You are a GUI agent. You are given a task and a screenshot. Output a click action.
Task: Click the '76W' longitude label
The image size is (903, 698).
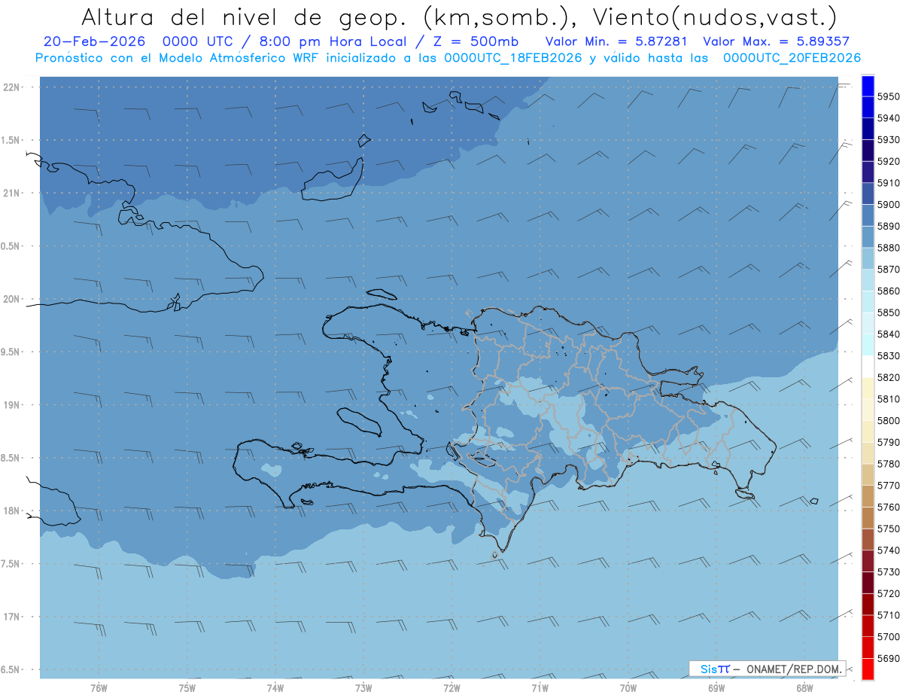click(99, 688)
